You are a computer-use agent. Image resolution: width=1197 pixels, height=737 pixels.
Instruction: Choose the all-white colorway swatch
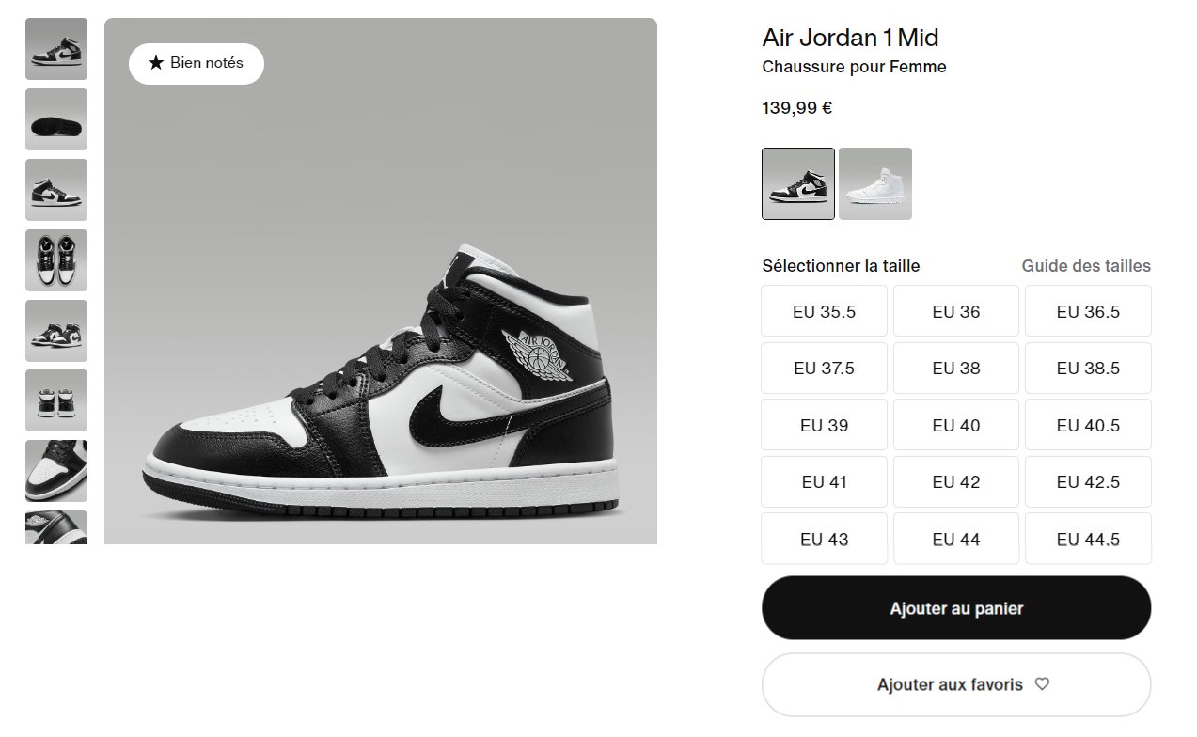pos(875,183)
